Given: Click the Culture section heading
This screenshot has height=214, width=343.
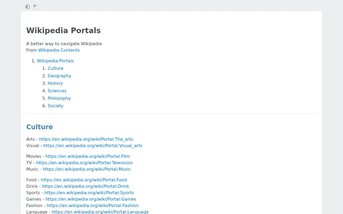Looking at the screenshot, I should tap(39, 127).
